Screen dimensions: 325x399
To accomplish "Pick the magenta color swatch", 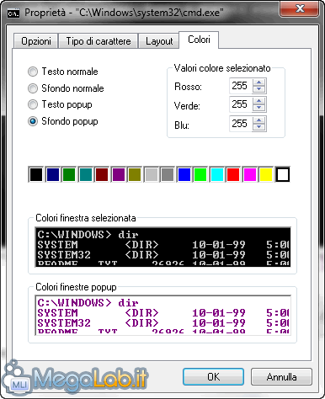I will 250,174.
